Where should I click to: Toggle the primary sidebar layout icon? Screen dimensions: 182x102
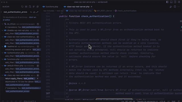tap(167, 2)
